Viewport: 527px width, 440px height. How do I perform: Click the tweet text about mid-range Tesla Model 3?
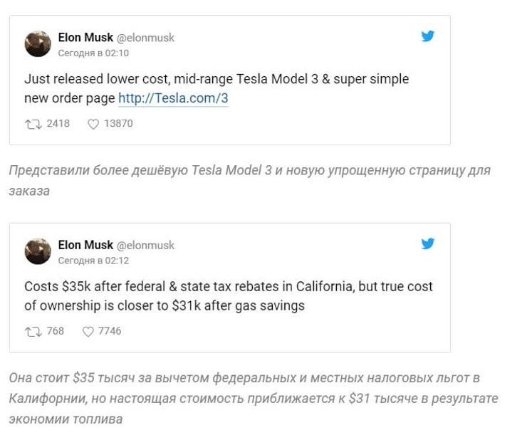pyautogui.click(x=216, y=79)
